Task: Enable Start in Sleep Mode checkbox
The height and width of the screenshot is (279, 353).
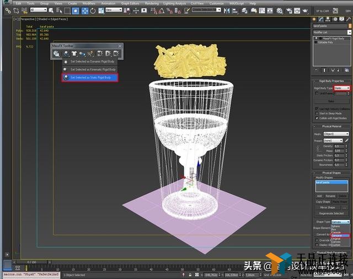Action: click(317, 113)
